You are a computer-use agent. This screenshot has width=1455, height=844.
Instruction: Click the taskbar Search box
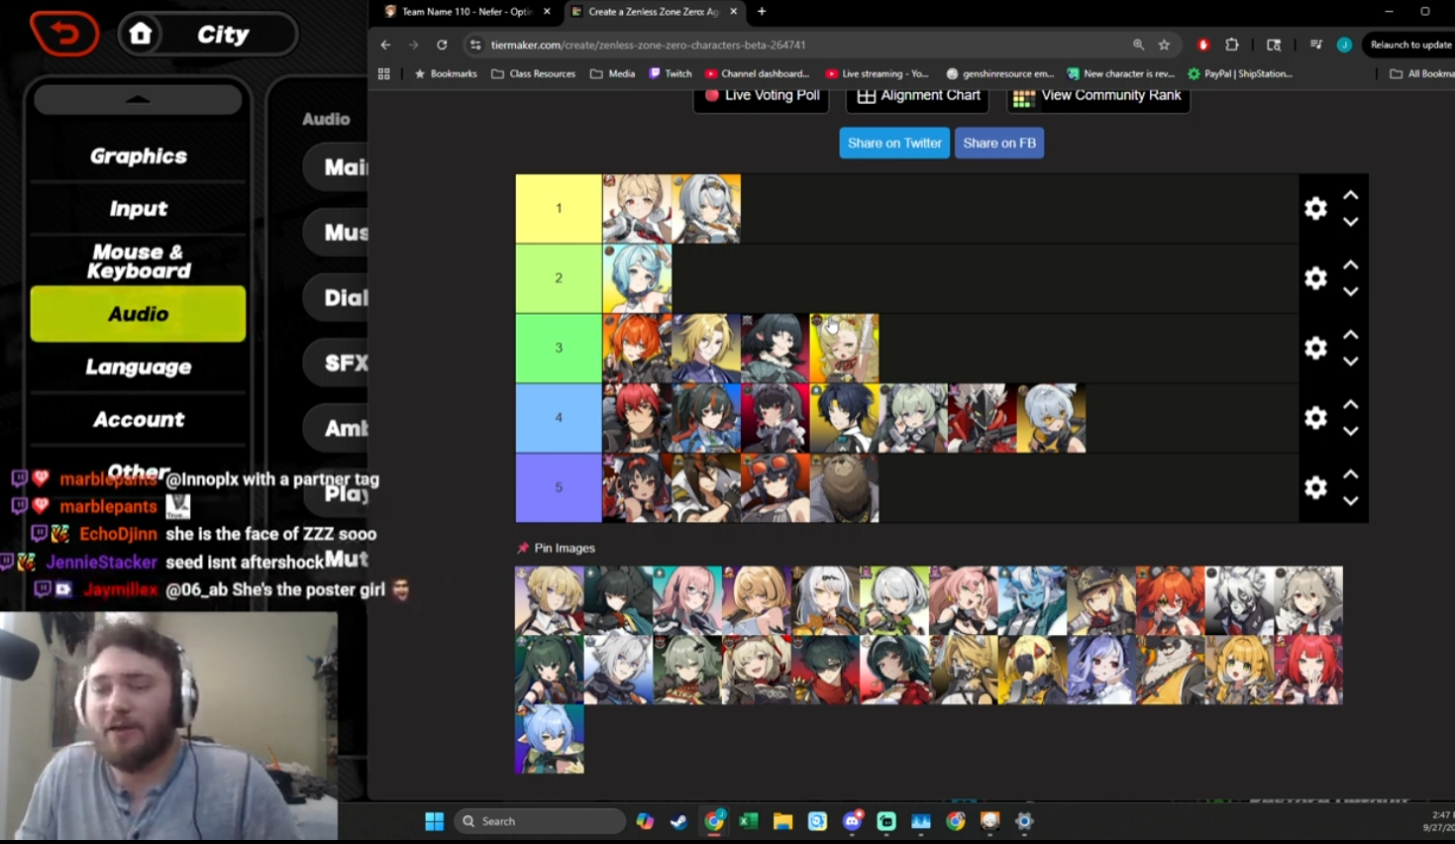coord(541,821)
